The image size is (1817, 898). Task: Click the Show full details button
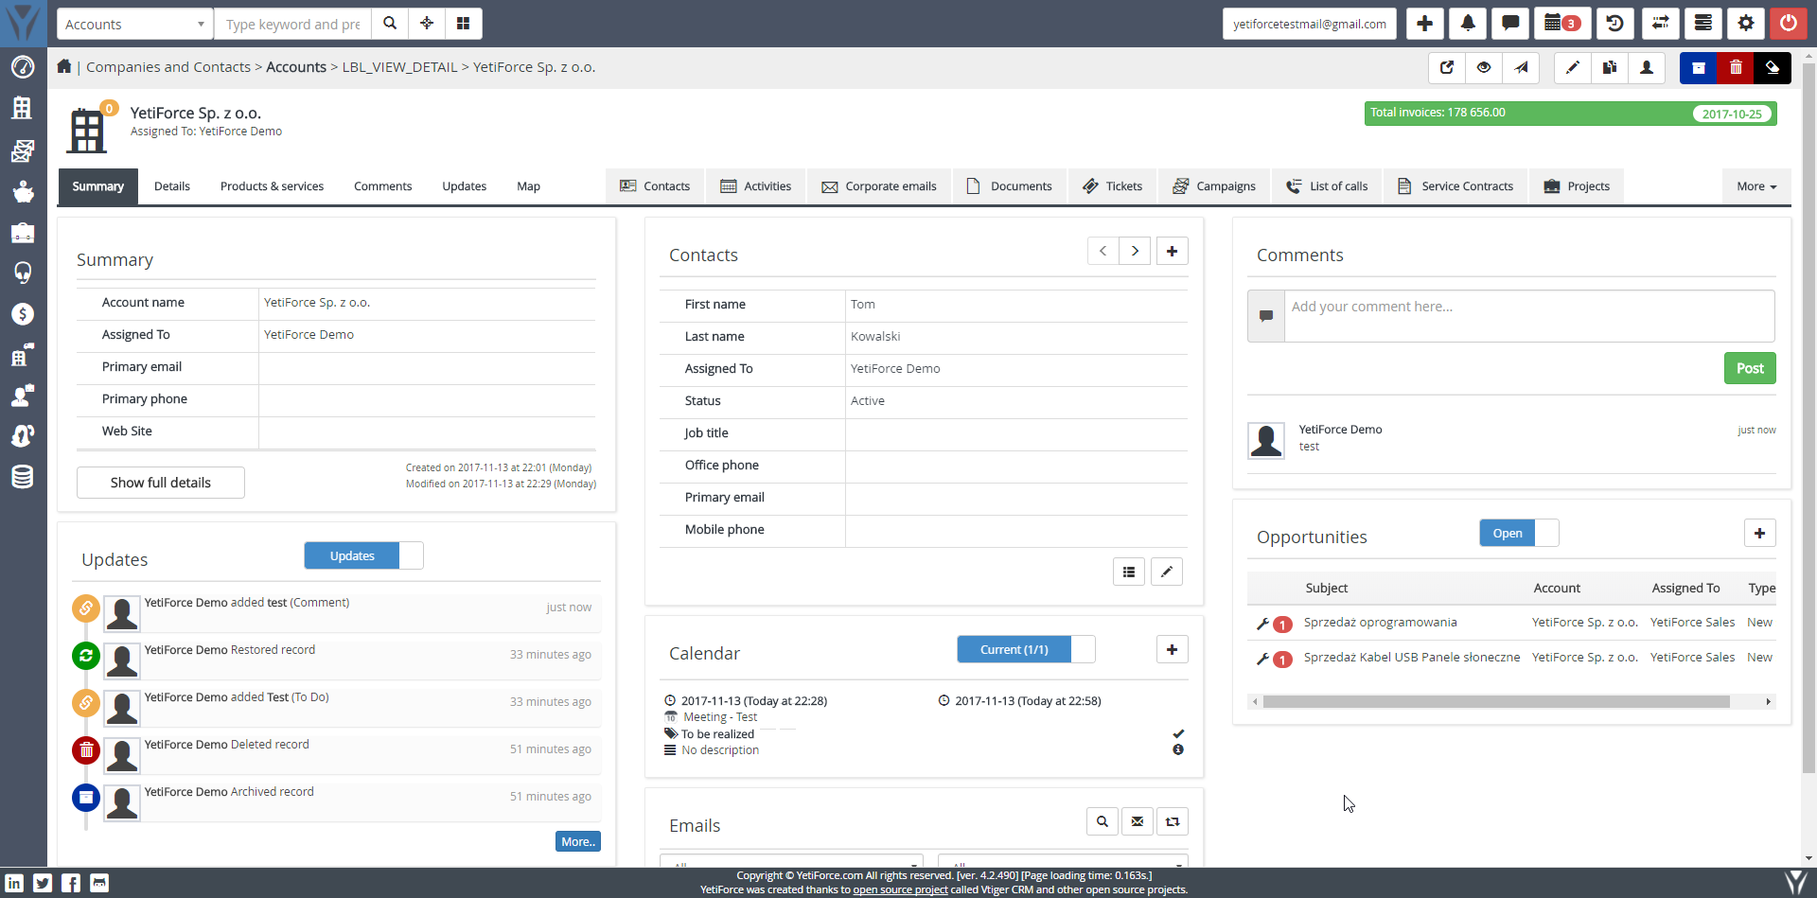coord(161,483)
